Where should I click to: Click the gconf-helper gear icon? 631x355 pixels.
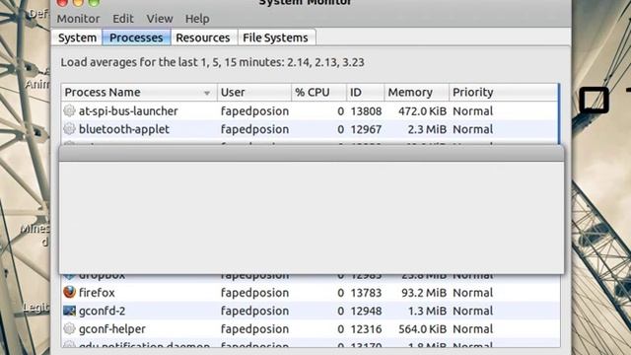tap(69, 328)
